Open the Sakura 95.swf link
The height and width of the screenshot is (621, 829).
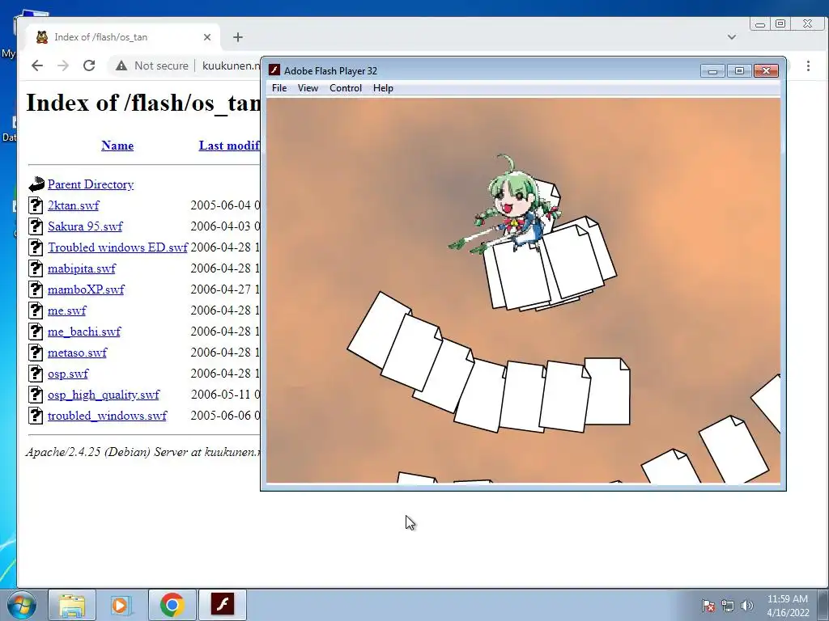(x=84, y=226)
